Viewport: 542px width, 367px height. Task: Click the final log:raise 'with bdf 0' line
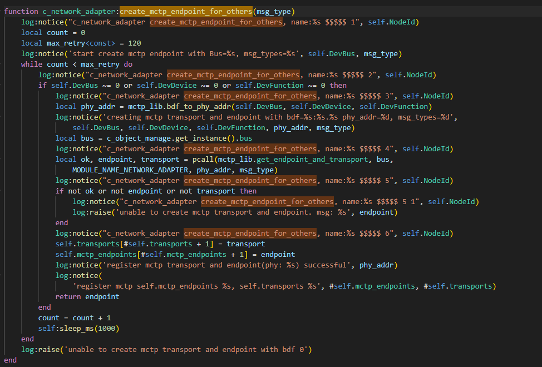[x=167, y=349]
